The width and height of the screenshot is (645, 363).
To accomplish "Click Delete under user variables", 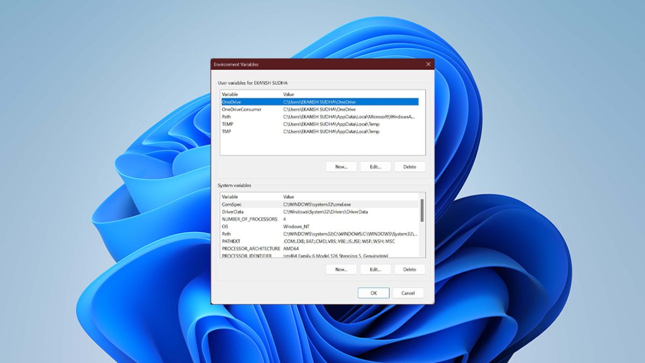I will click(410, 167).
